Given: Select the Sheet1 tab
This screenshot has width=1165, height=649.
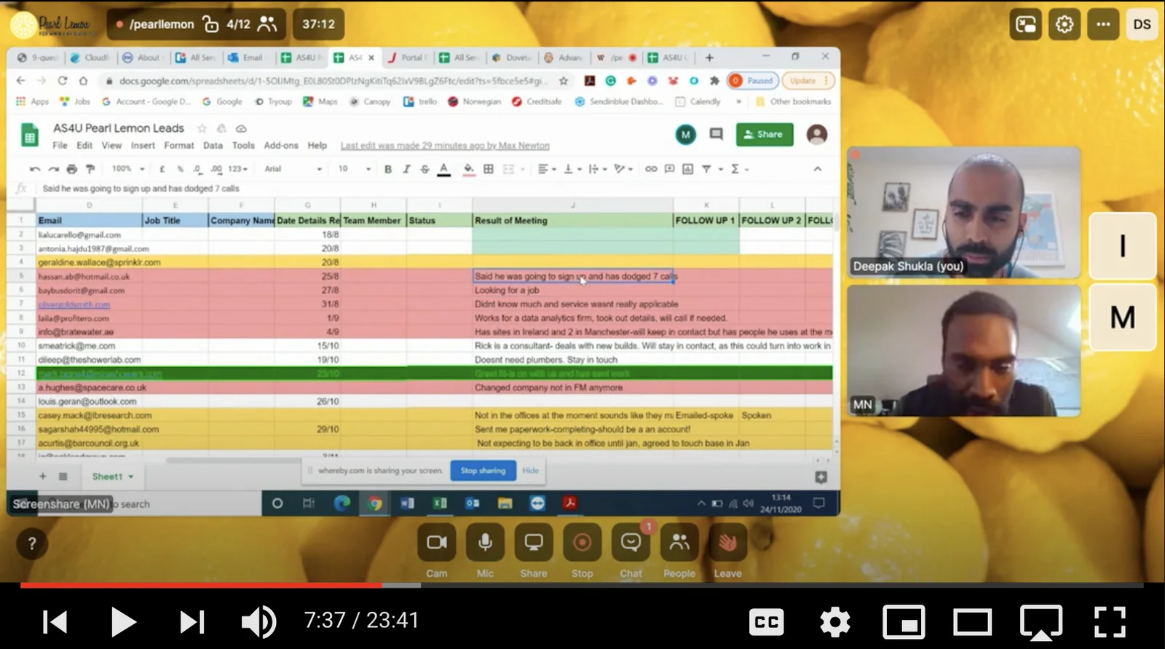Looking at the screenshot, I should click(107, 476).
